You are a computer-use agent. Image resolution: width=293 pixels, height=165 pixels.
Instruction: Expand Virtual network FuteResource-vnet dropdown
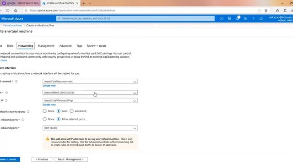tap(90, 82)
